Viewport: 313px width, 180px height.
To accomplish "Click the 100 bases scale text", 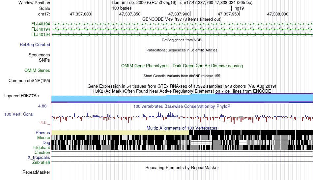I will (122, 8).
